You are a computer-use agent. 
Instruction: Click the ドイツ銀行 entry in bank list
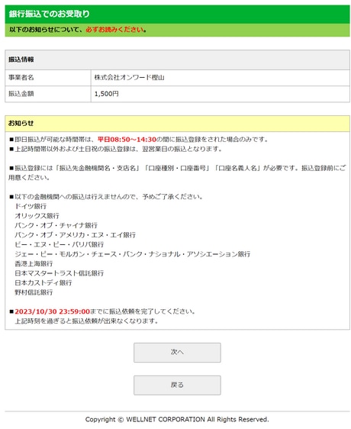[31, 206]
